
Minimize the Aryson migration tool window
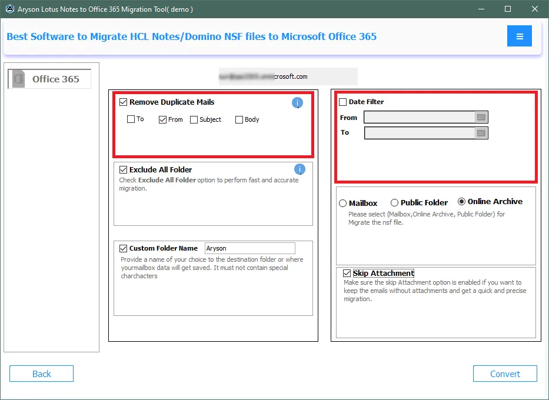[x=481, y=9]
